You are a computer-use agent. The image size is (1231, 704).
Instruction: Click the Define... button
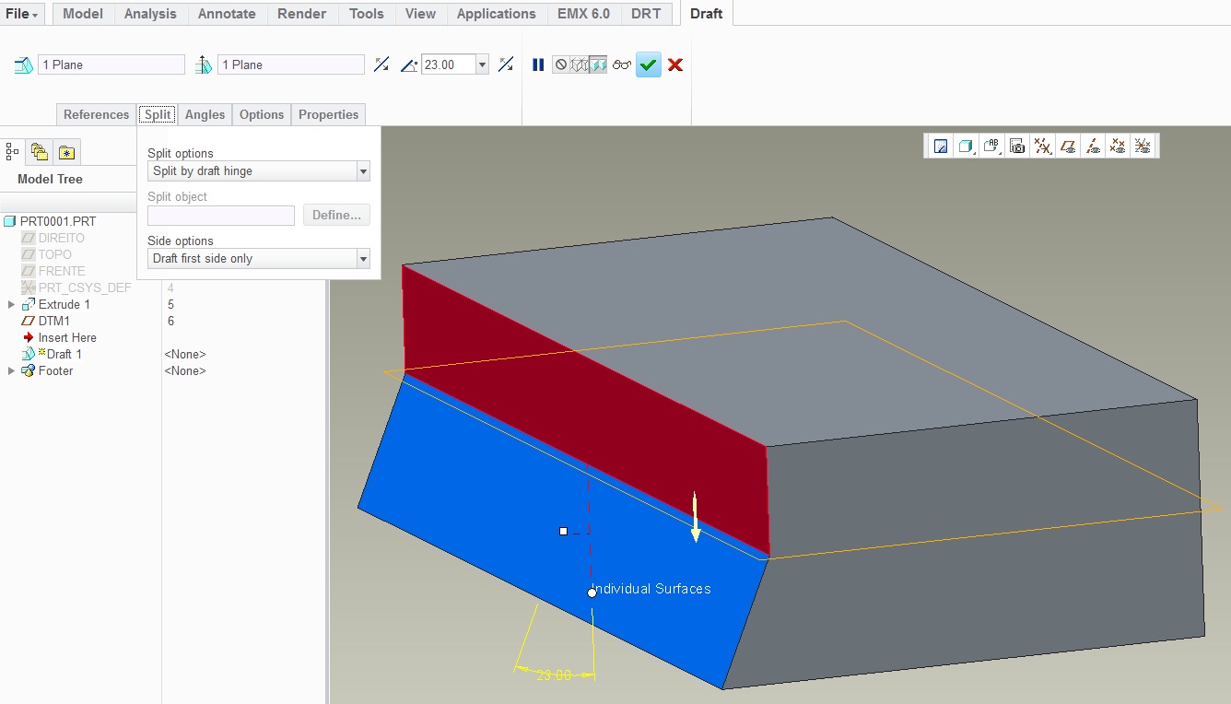(336, 215)
